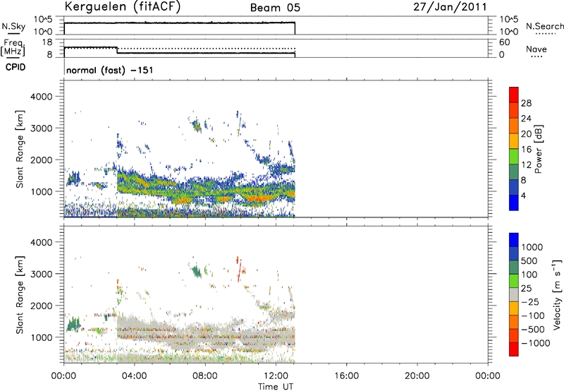
Task: Click the 'Slant Range [km]' label of the velocity panel
Action: (x=20, y=295)
